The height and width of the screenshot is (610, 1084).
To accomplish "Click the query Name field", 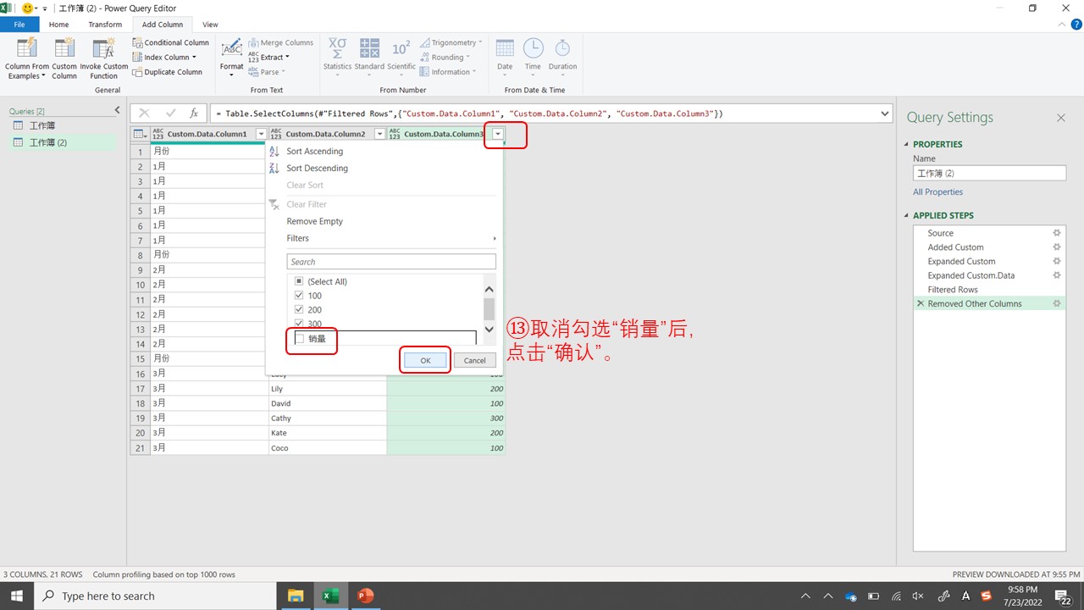I will tap(989, 173).
